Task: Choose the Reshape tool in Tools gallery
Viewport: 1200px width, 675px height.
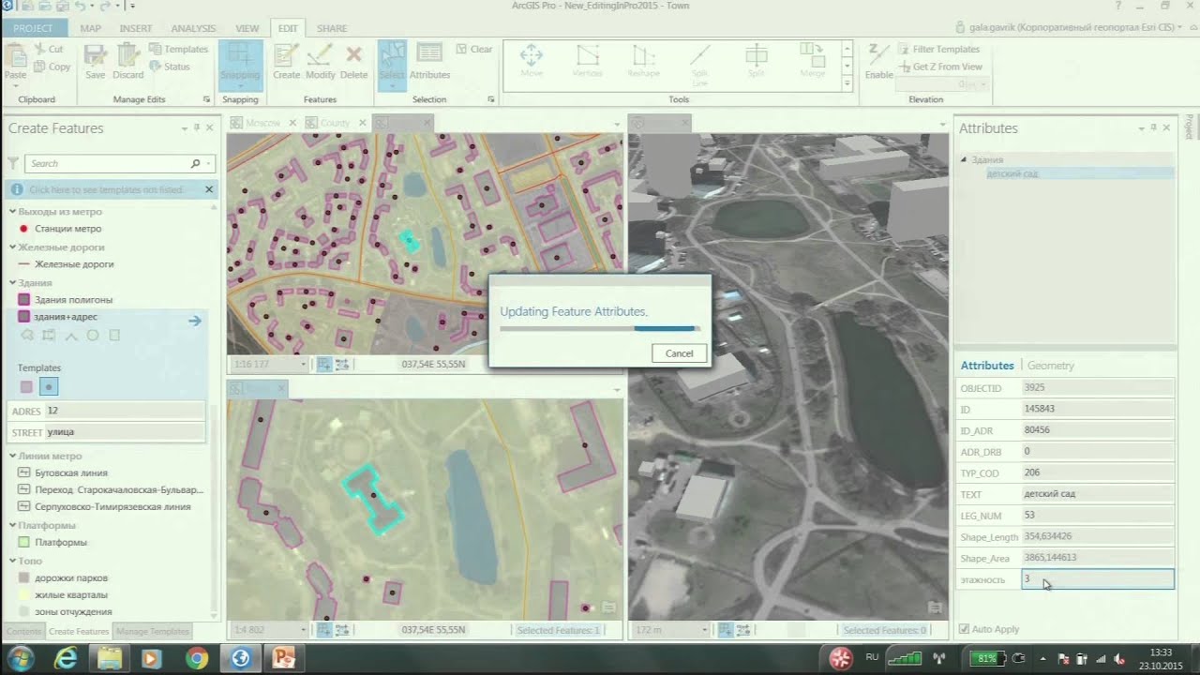Action: coord(643,60)
